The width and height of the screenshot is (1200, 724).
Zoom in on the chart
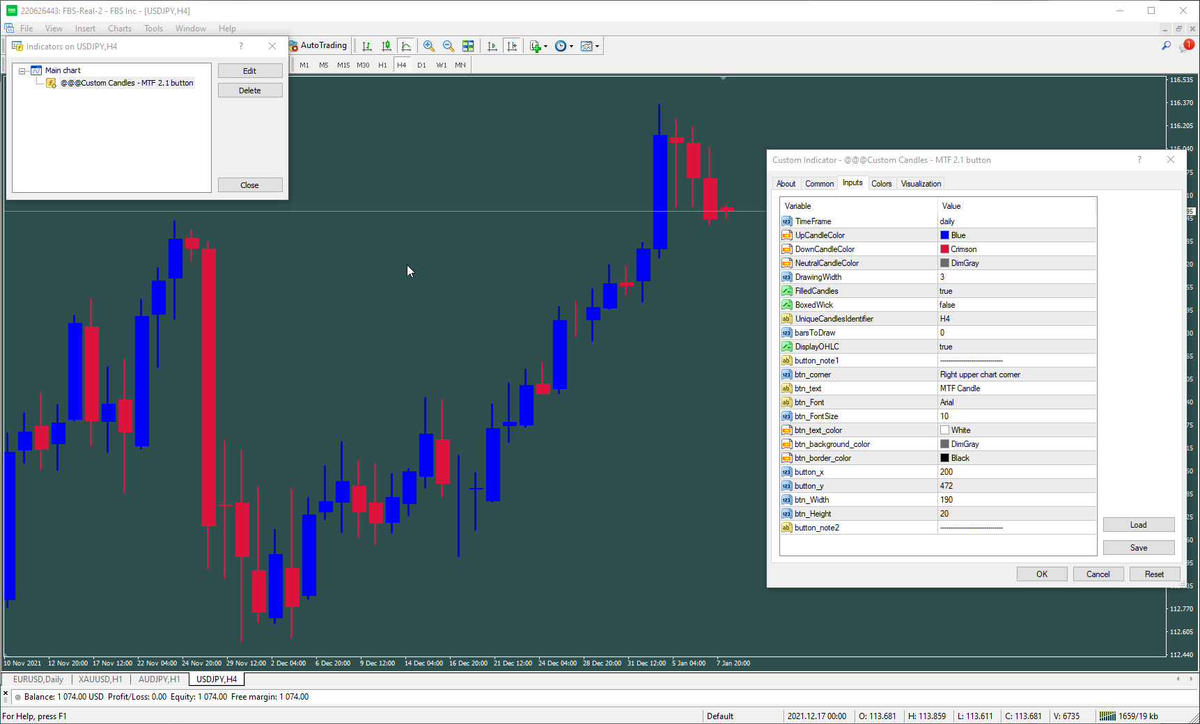429,46
